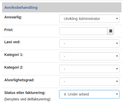Focus the Frist date input field

click(83, 31)
